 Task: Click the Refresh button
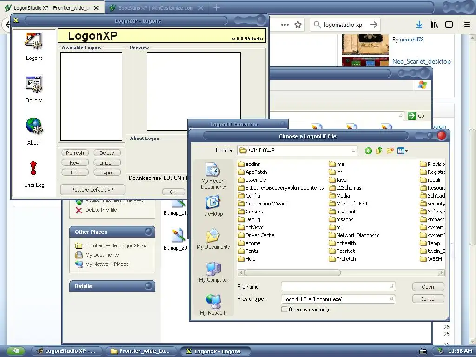[75, 152]
